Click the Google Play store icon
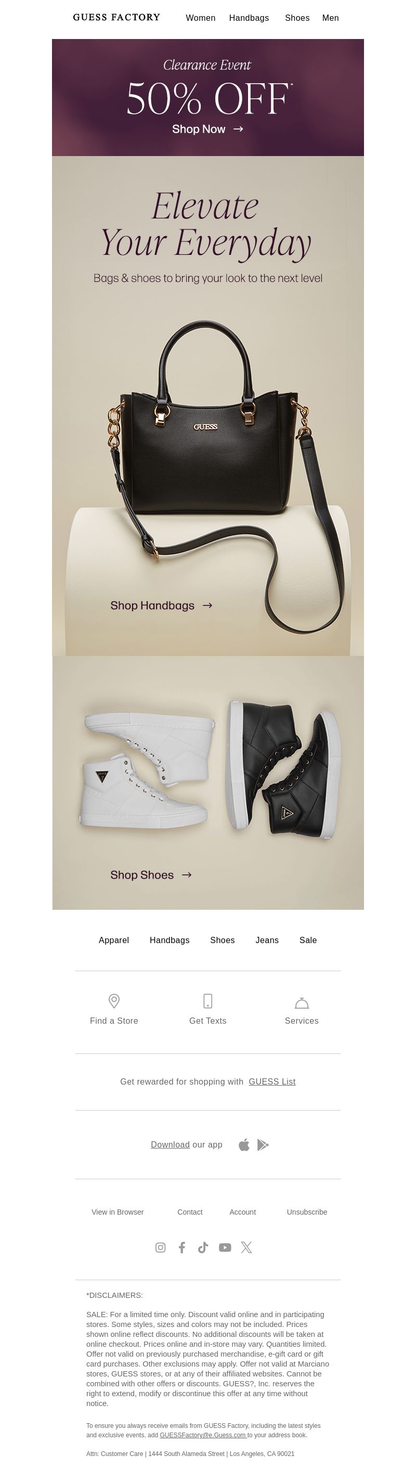 pos(263,1144)
